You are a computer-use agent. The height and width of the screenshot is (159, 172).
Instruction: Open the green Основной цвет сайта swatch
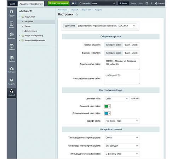pyautogui.click(x=107, y=106)
